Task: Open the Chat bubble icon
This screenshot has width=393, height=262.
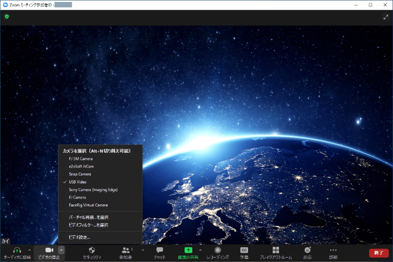Action: (160, 250)
